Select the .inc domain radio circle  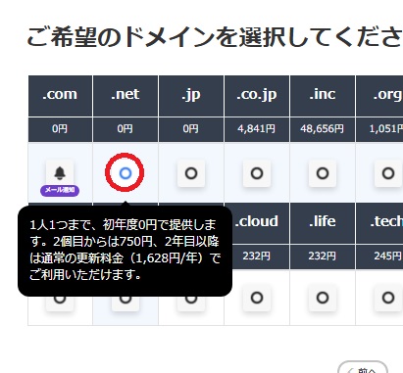coord(323,173)
